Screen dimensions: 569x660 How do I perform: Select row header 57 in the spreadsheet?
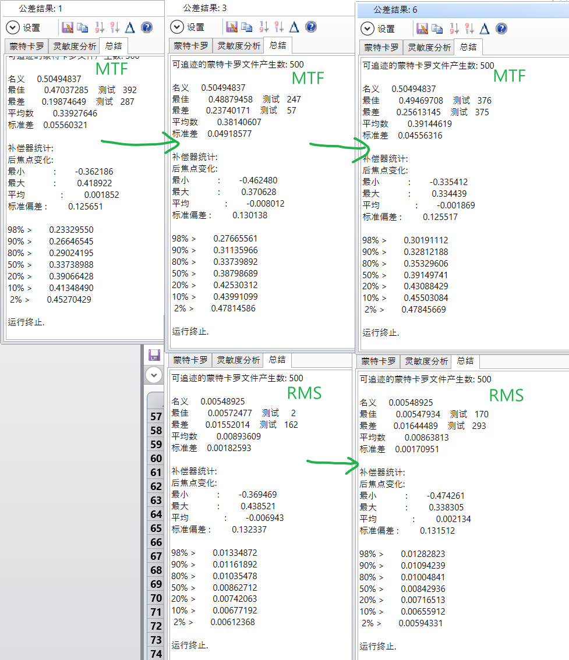156,417
